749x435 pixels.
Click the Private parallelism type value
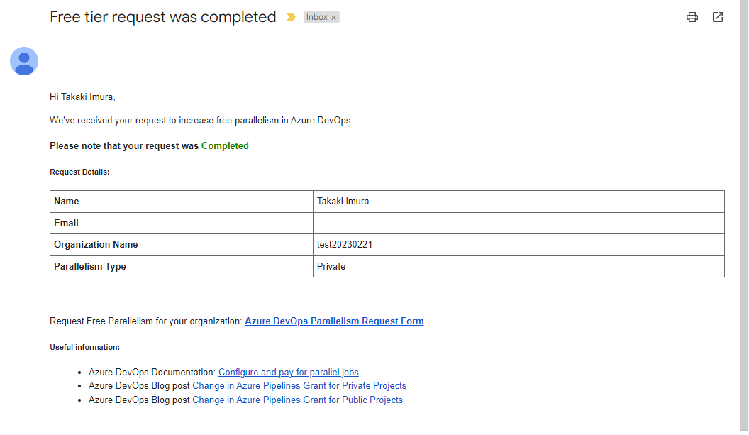331,267
